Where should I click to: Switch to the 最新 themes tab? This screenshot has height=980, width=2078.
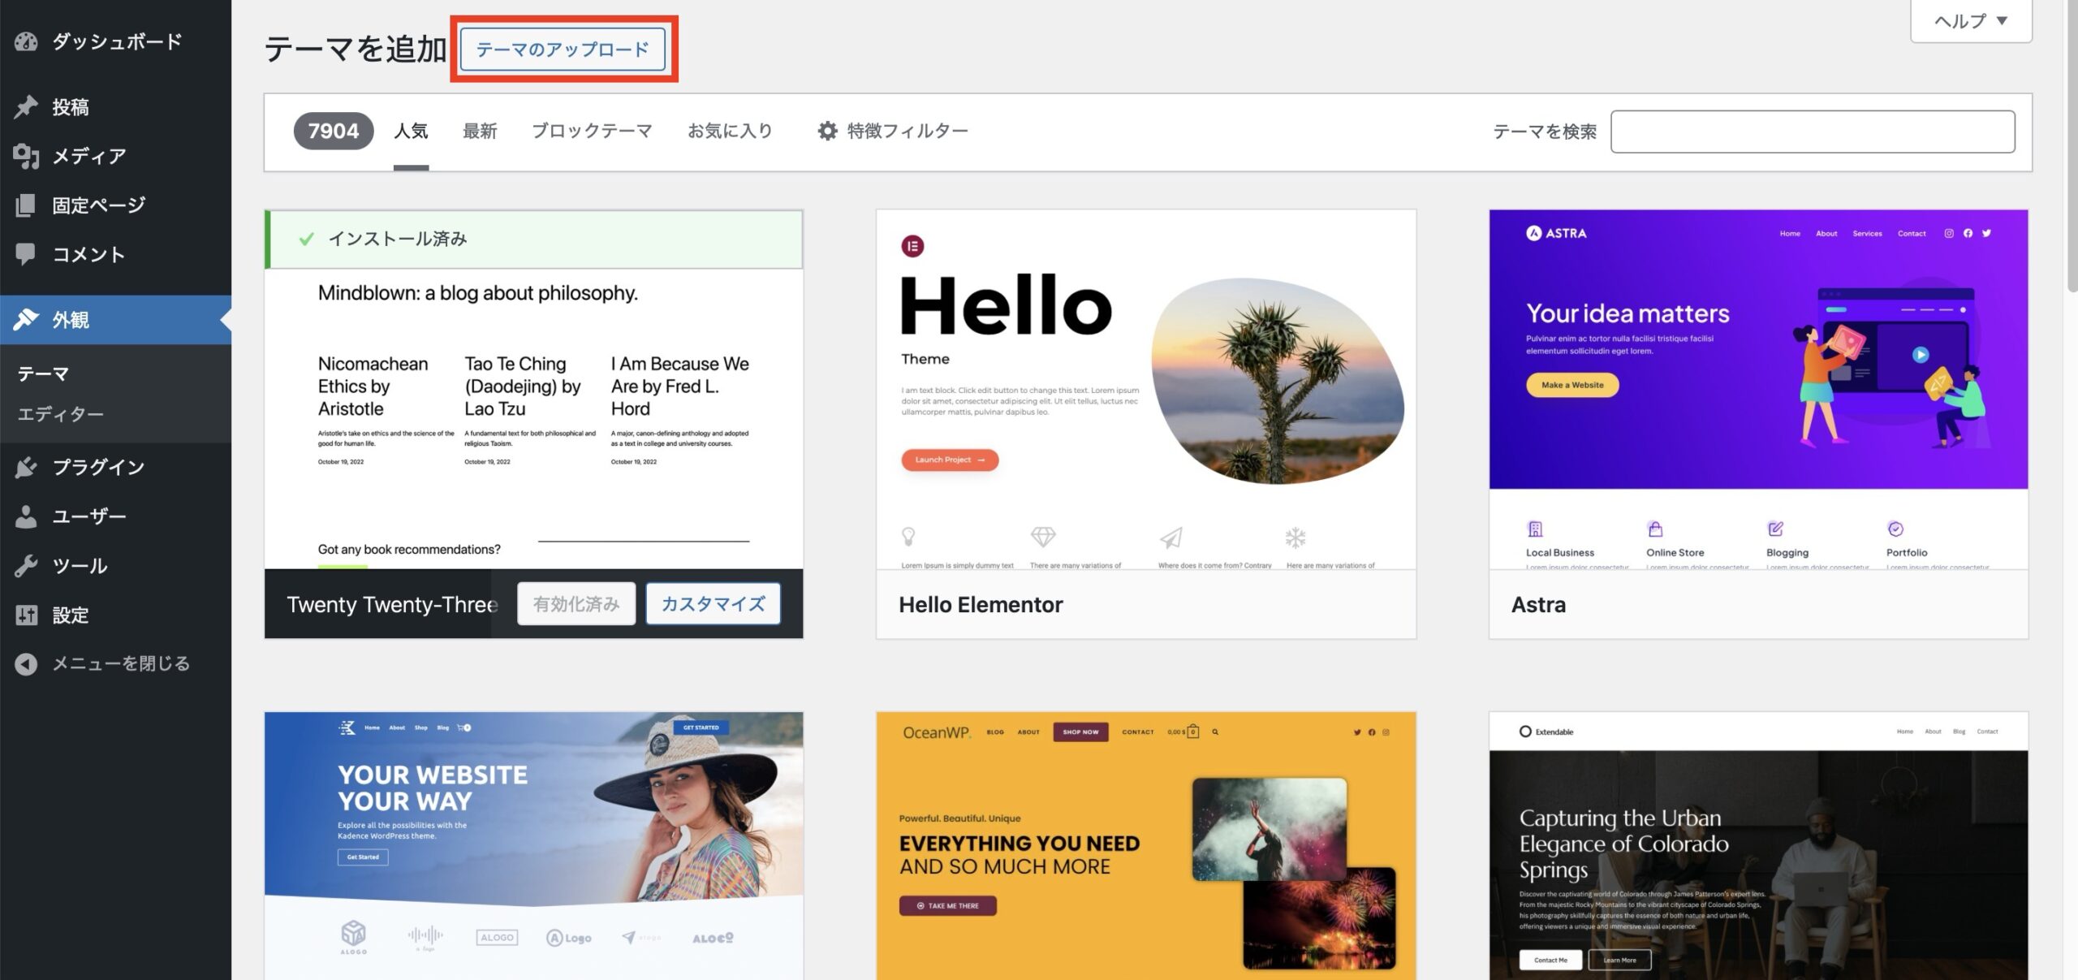click(x=480, y=131)
